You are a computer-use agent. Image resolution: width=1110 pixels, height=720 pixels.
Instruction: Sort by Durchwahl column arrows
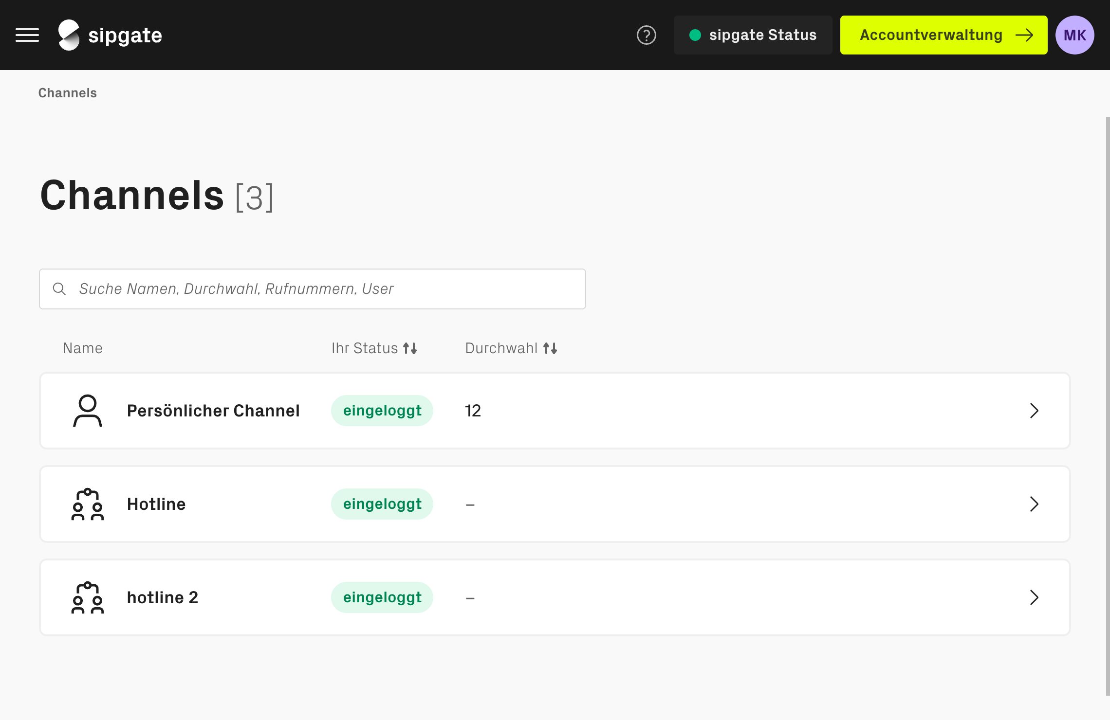550,348
